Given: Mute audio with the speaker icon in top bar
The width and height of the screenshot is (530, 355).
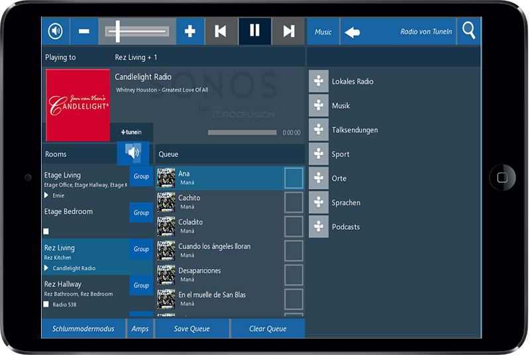Looking at the screenshot, I should [55, 31].
